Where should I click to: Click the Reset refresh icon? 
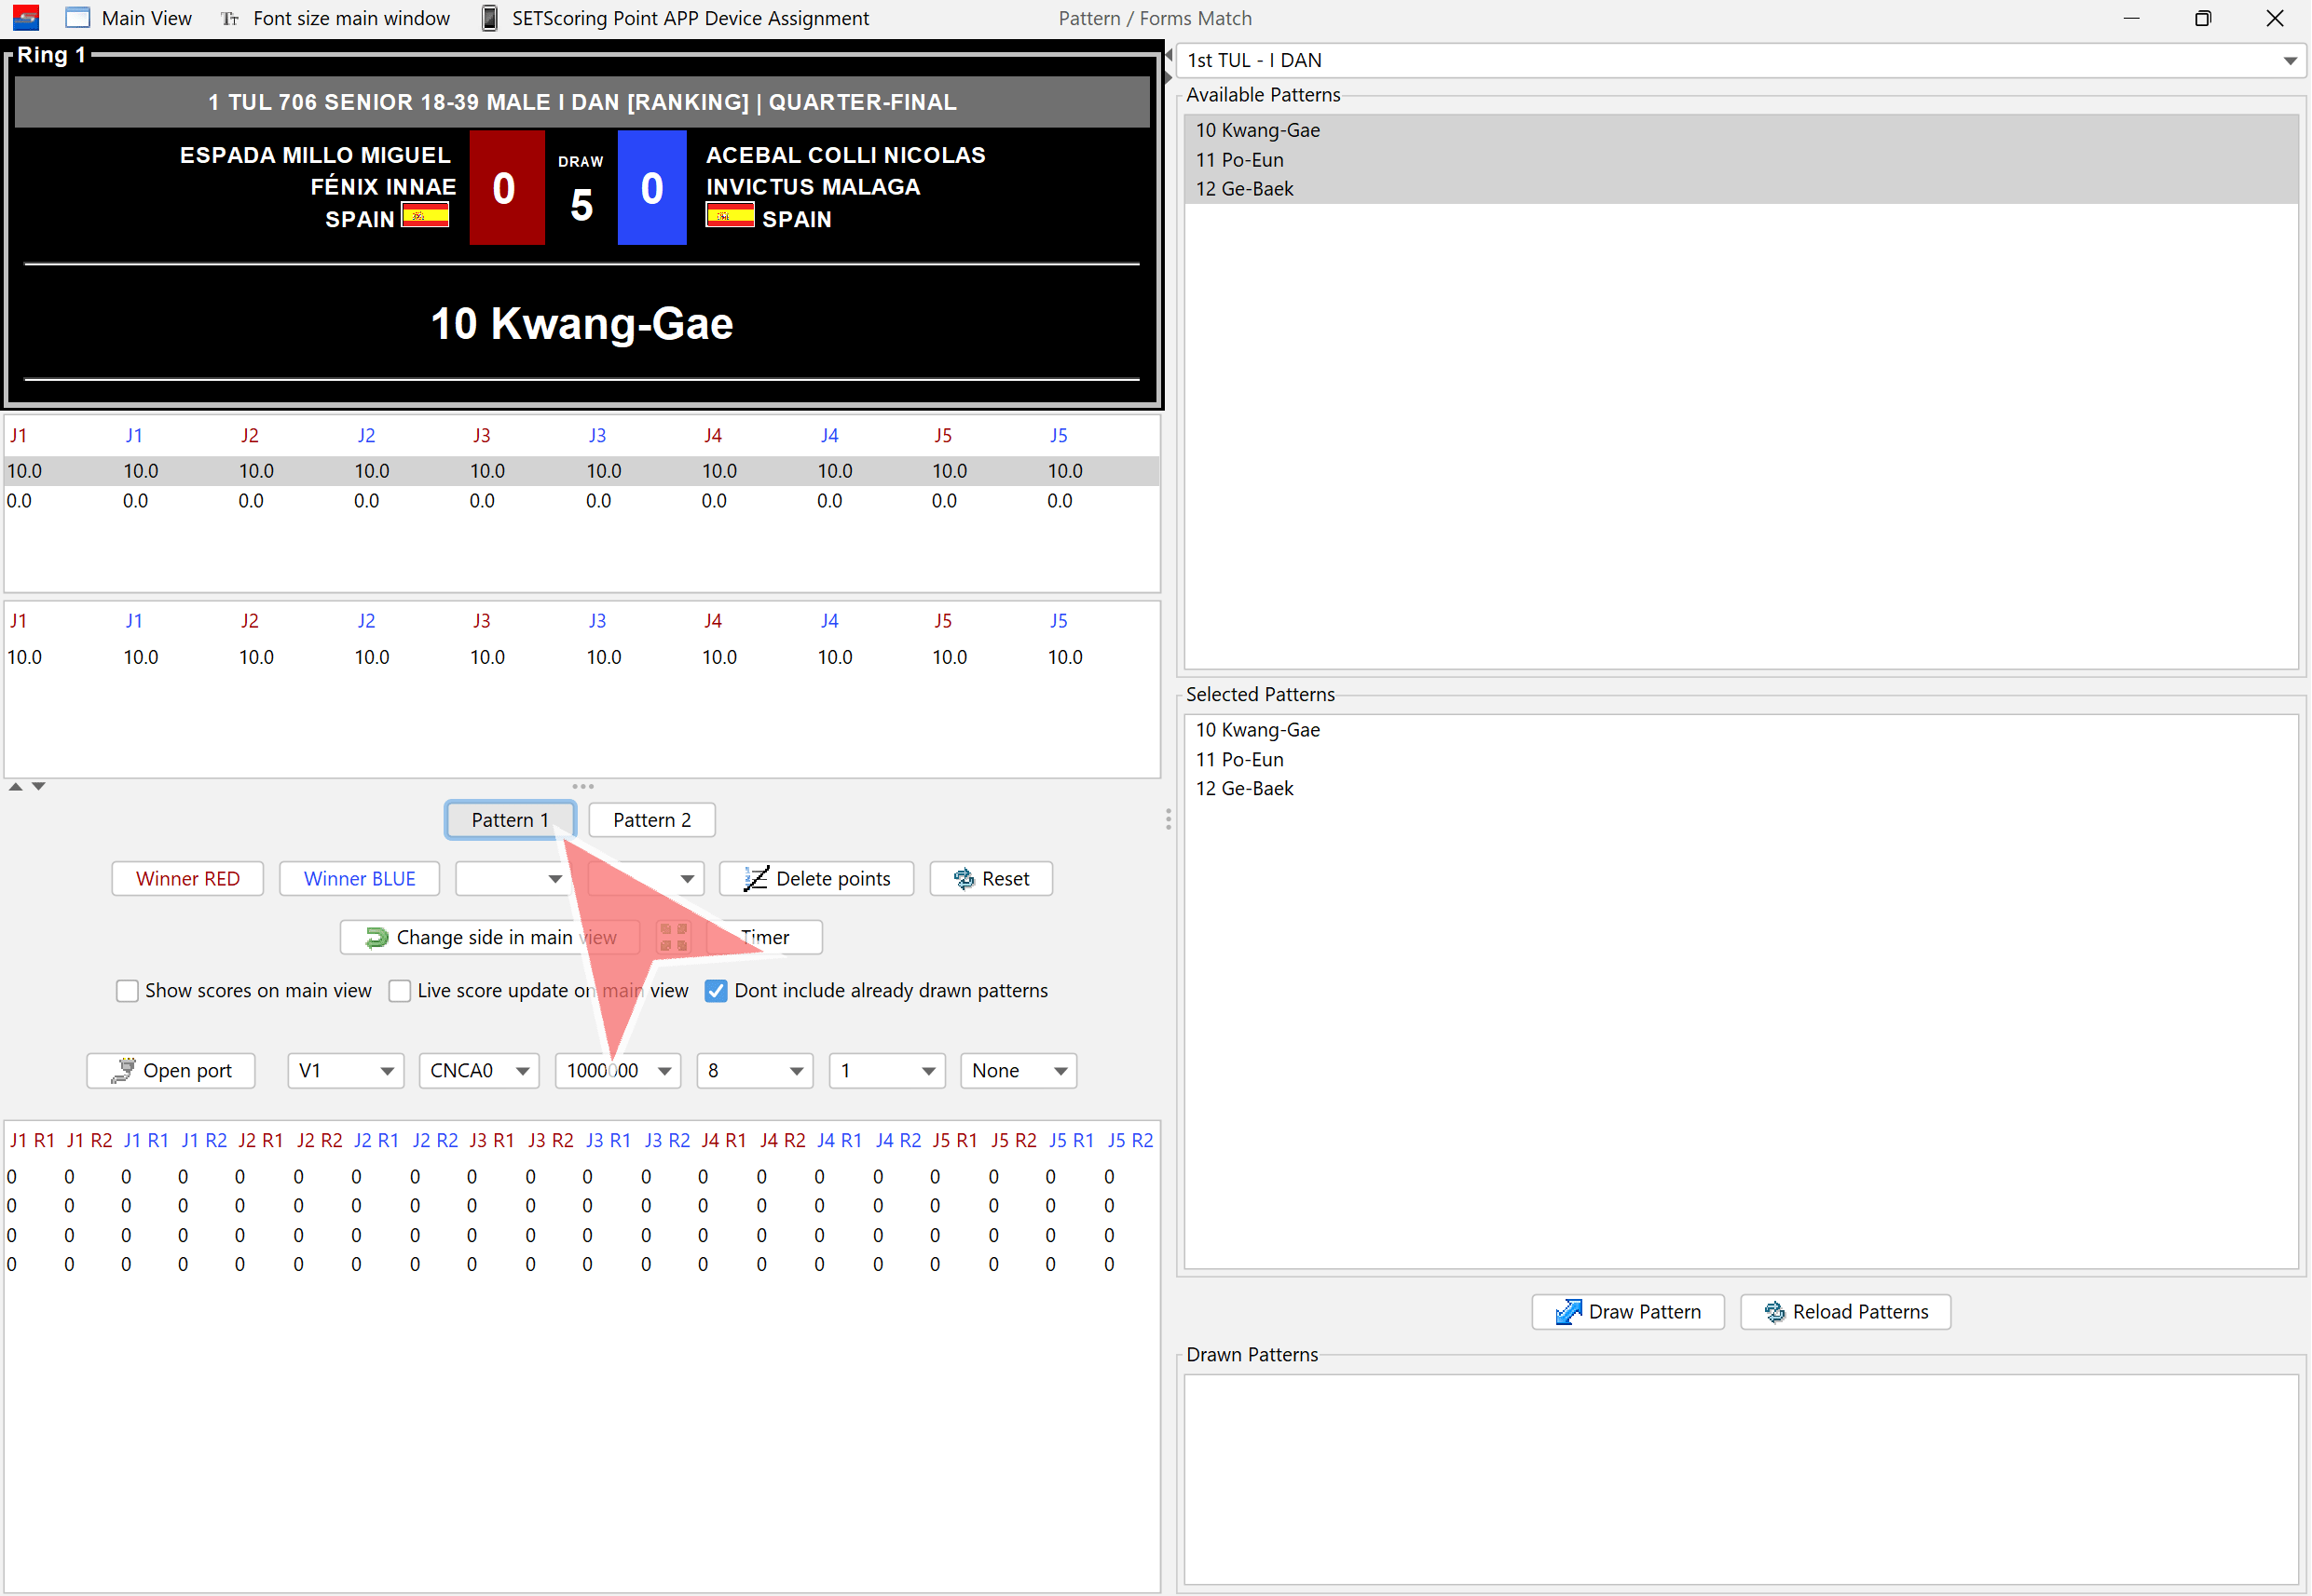click(964, 879)
